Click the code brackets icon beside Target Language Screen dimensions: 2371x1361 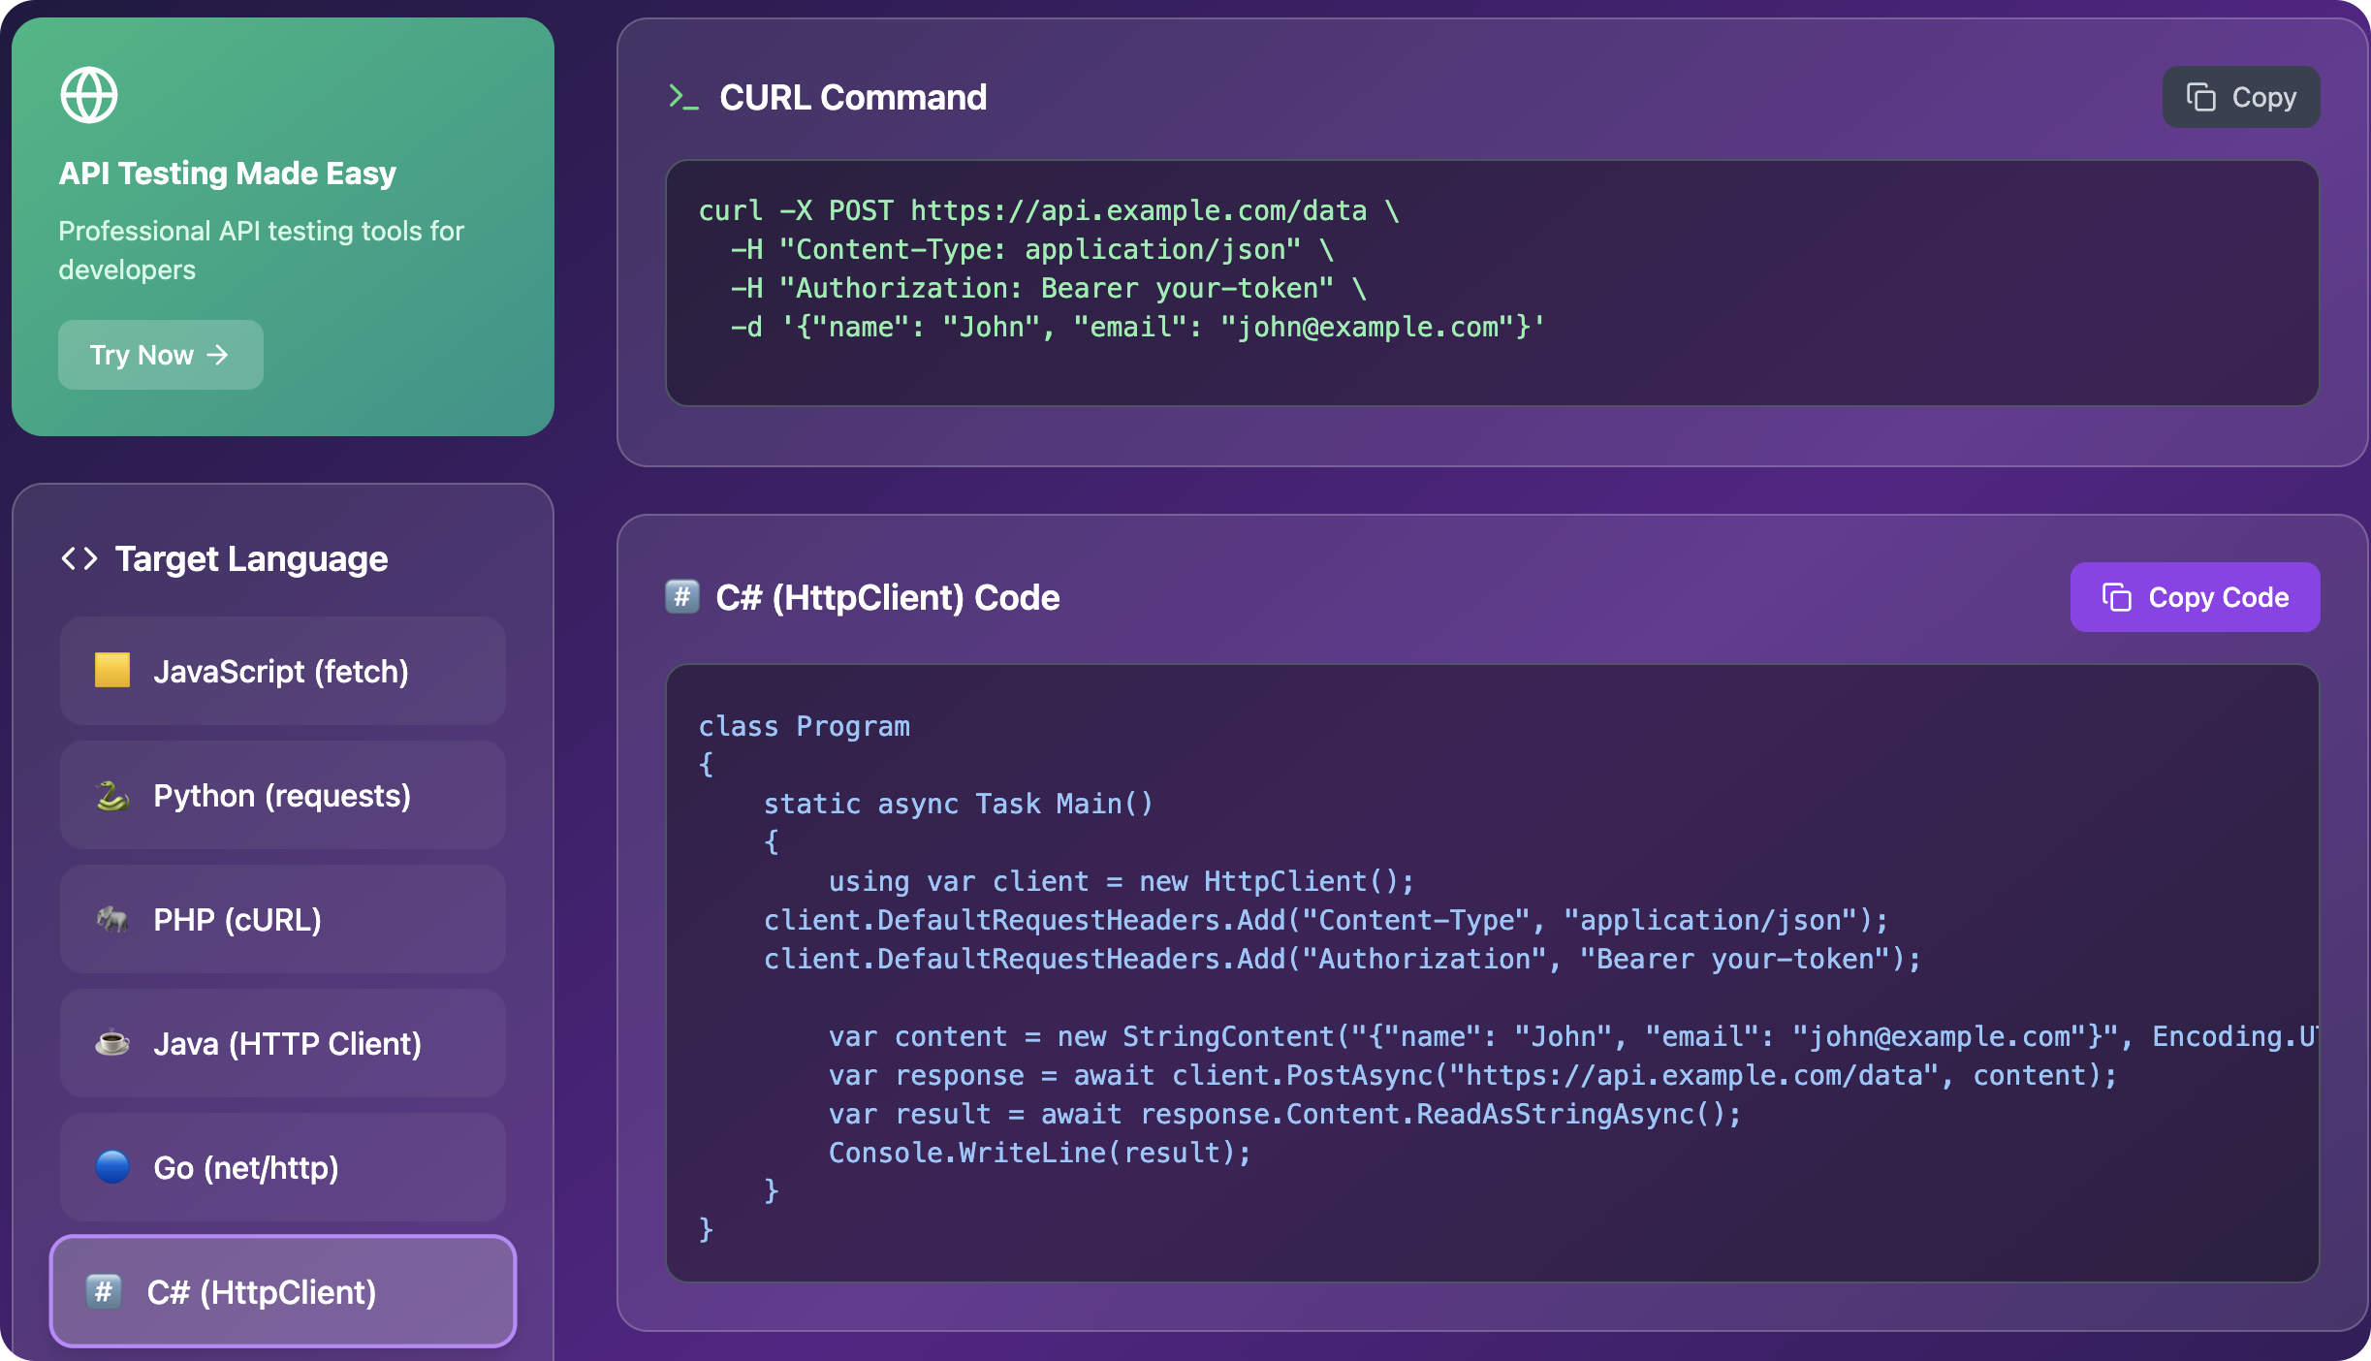tap(79, 558)
